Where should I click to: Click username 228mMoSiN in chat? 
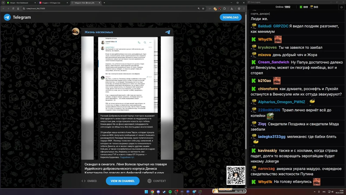tap(269, 110)
